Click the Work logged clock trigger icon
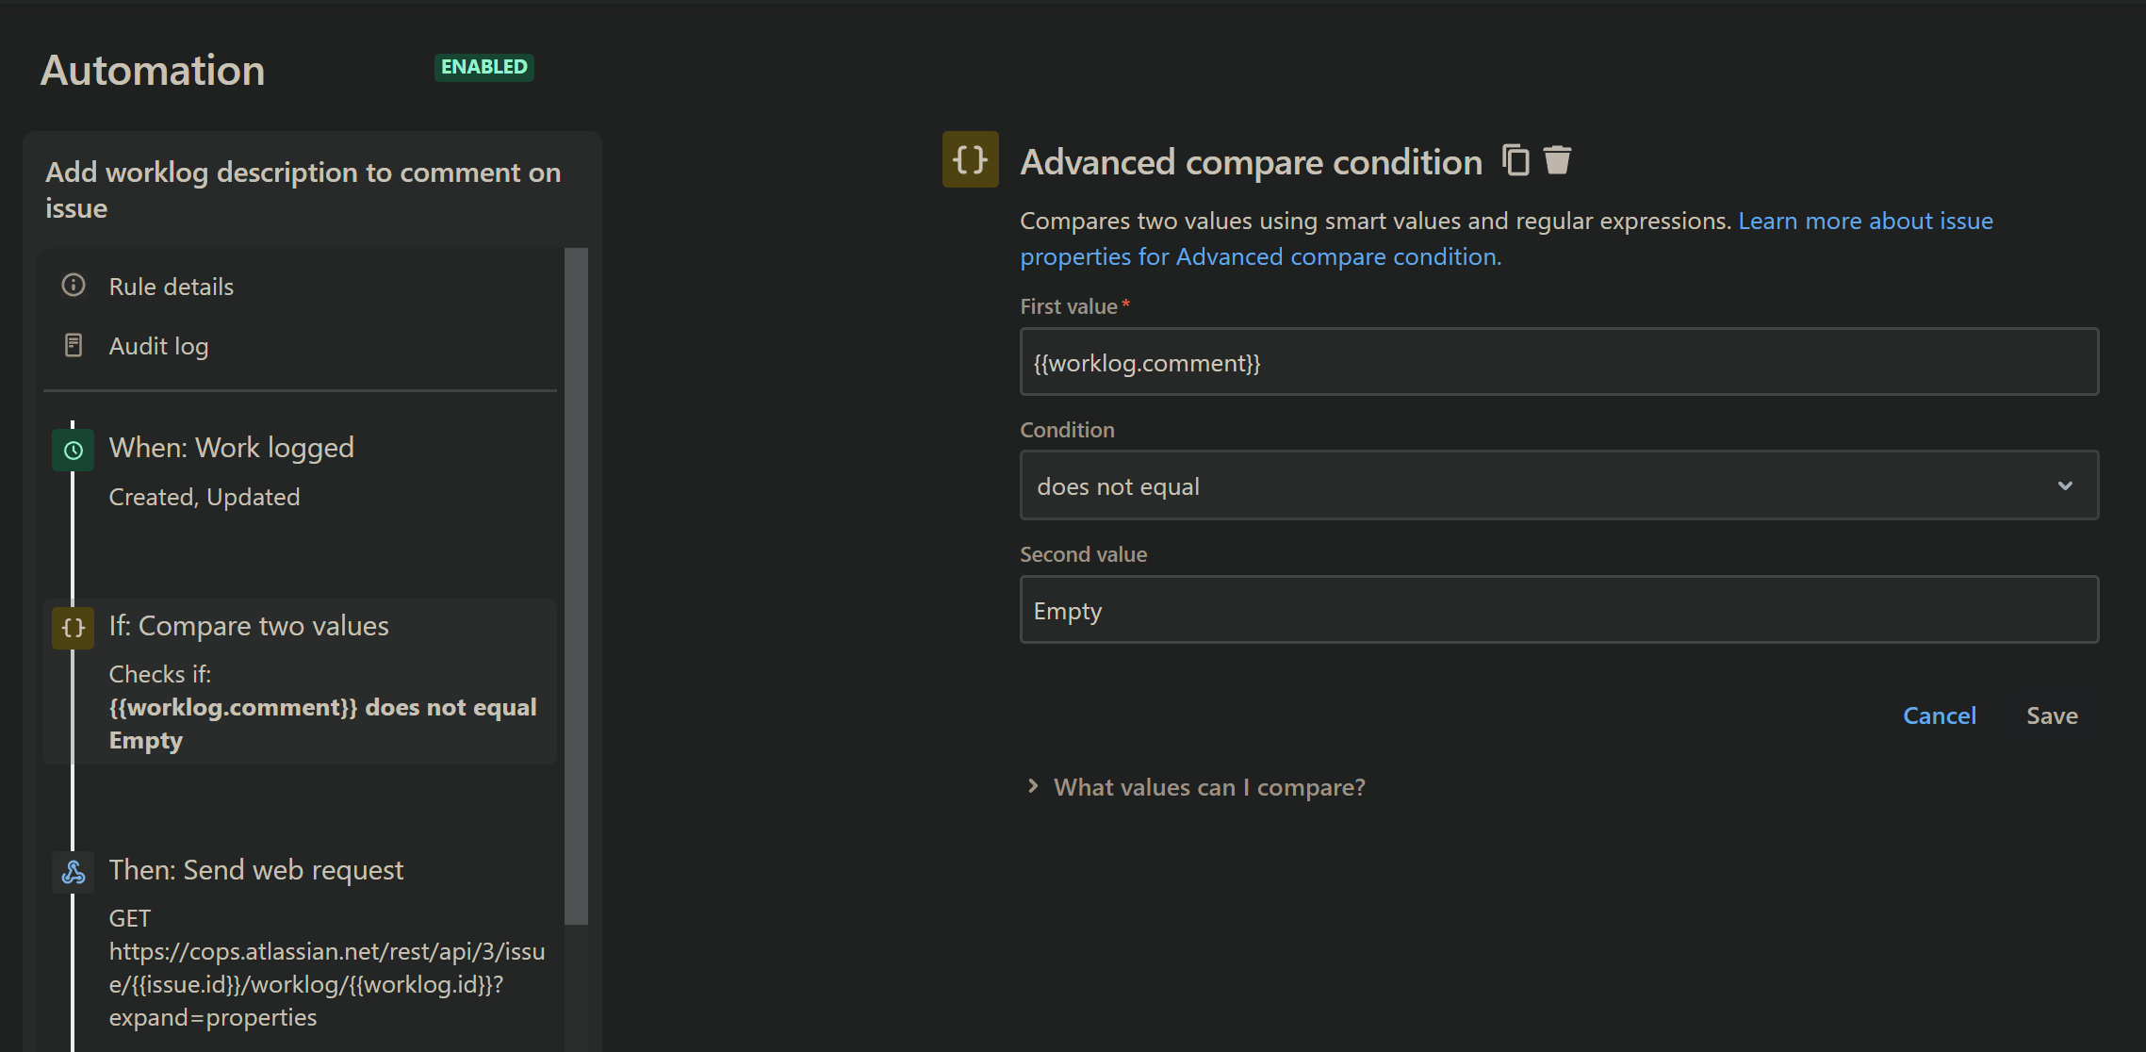The width and height of the screenshot is (2146, 1052). 74,451
